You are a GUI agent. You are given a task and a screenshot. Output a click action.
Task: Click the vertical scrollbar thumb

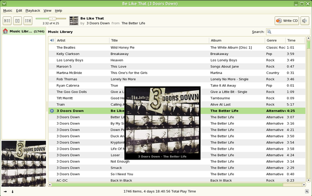tap(309, 45)
